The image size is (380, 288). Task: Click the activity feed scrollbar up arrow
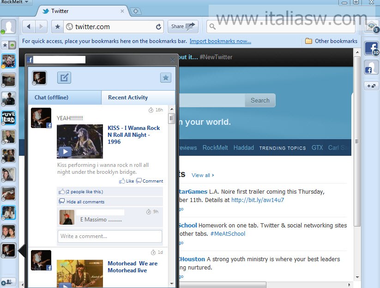coord(172,109)
